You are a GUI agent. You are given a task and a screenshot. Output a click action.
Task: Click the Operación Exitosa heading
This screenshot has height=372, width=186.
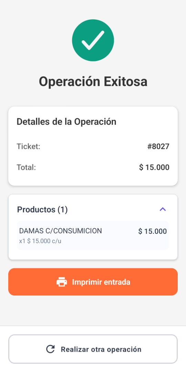click(x=93, y=81)
